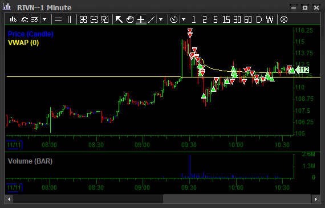Add a vertical line with the double-bar tool
The image size is (325, 208).
click(x=70, y=20)
